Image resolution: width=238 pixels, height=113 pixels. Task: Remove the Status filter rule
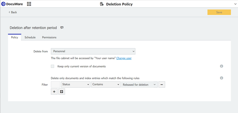(x=161, y=84)
